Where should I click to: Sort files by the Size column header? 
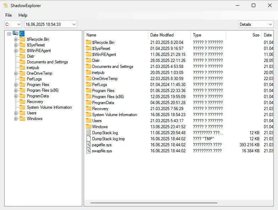tap(244, 35)
